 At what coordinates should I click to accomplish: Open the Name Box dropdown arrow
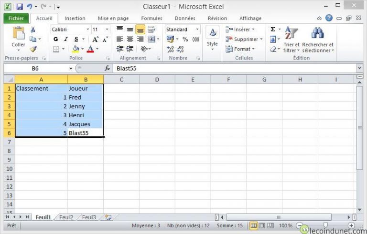tap(70, 69)
